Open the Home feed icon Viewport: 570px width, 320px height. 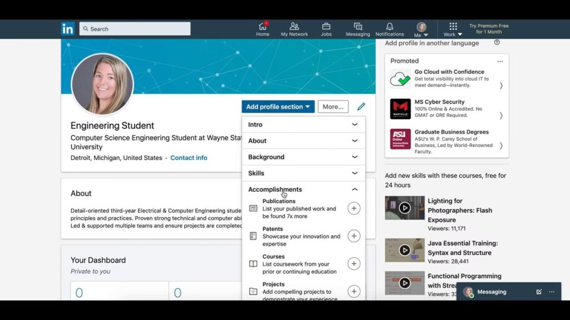[x=263, y=27]
